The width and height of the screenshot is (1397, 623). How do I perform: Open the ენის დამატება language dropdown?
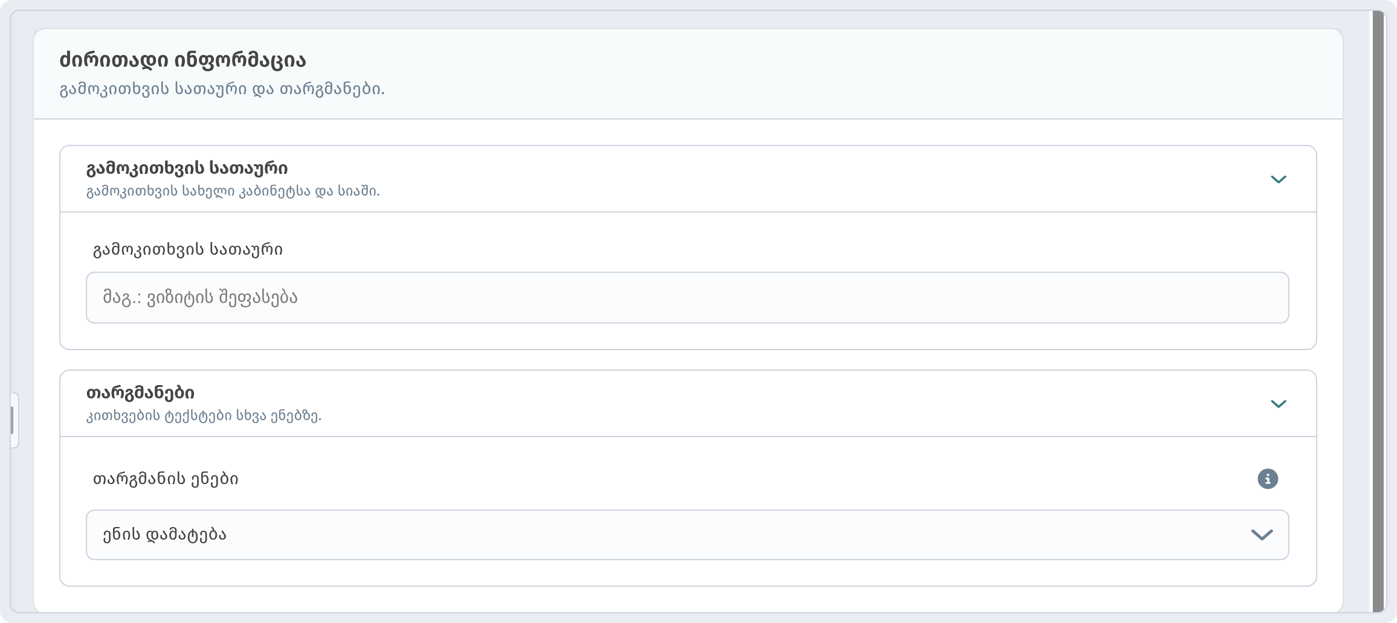coord(688,535)
